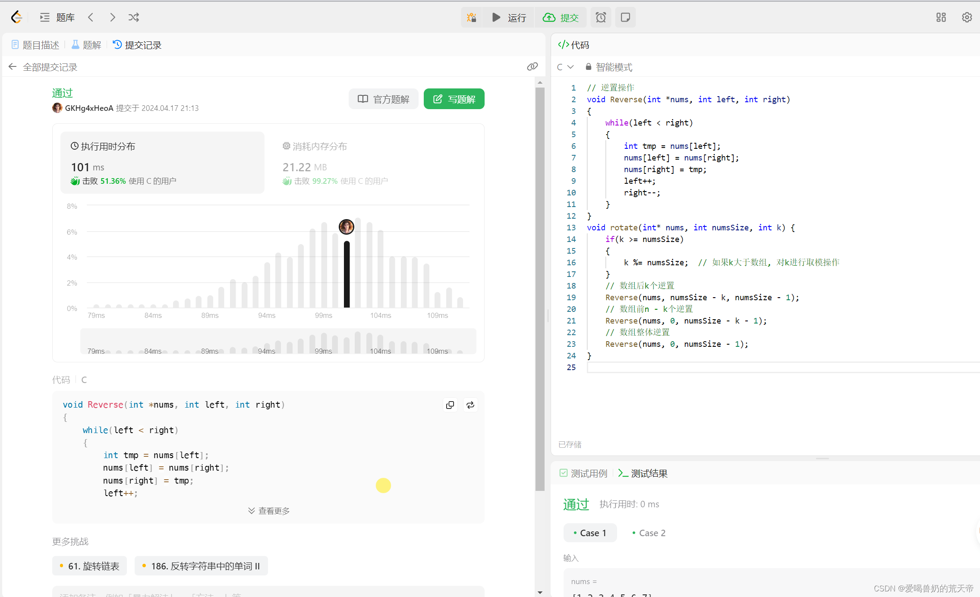Open the notes sticky icon
Viewport: 980px width, 597px height.
click(x=625, y=17)
